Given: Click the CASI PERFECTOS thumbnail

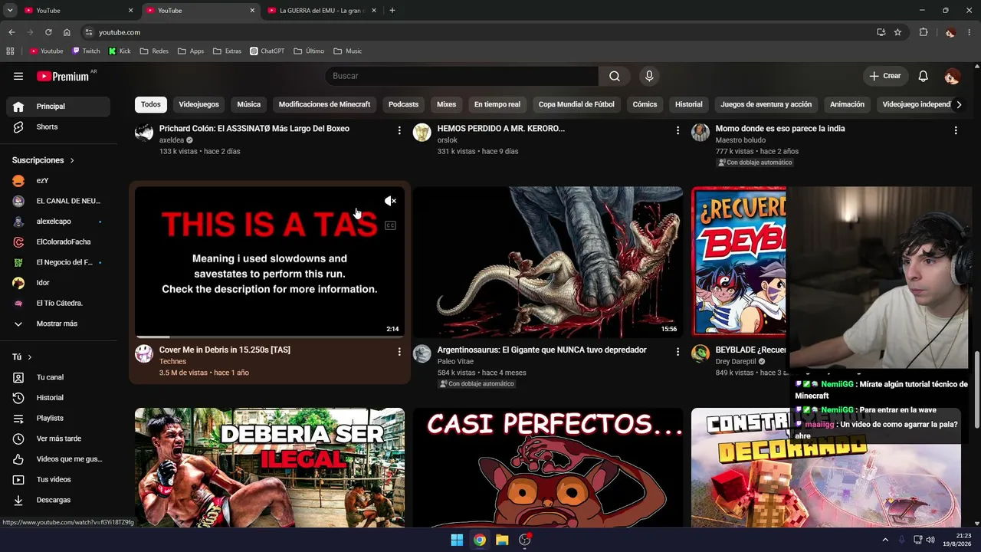Looking at the screenshot, I should pos(548,468).
